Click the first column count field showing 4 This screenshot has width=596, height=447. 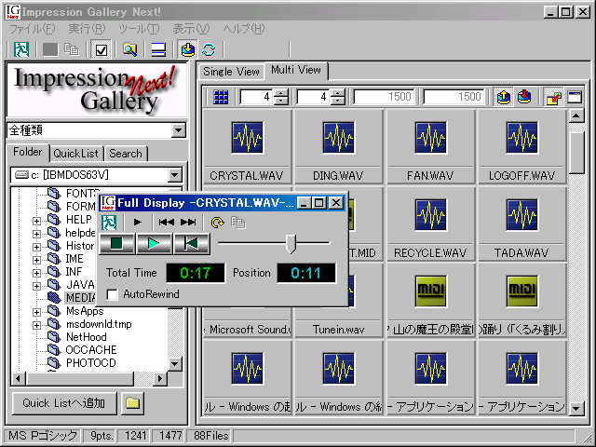[257, 97]
